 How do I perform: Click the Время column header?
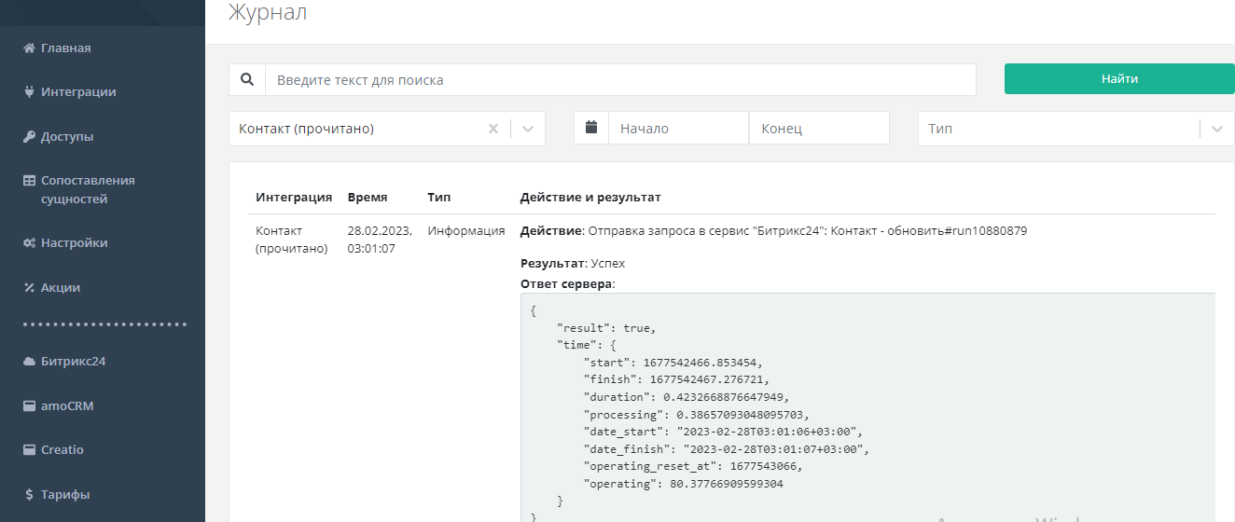pyautogui.click(x=368, y=198)
